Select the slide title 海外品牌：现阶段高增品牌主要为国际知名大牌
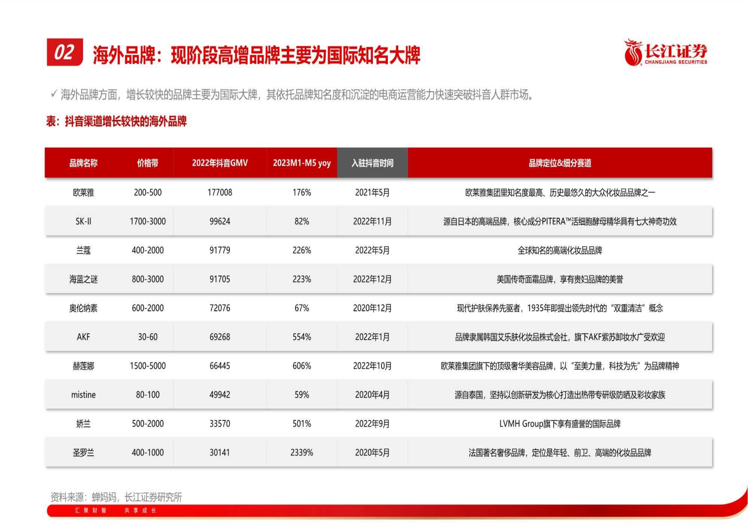Viewport: 748px width, 529px height. [x=256, y=55]
